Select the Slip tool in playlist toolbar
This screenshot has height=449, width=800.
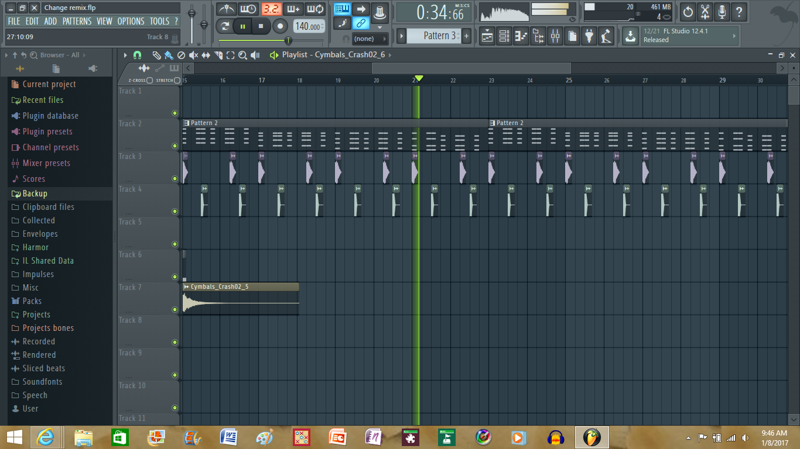tap(206, 55)
